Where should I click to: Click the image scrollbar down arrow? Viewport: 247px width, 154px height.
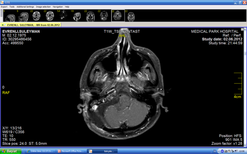(245, 145)
